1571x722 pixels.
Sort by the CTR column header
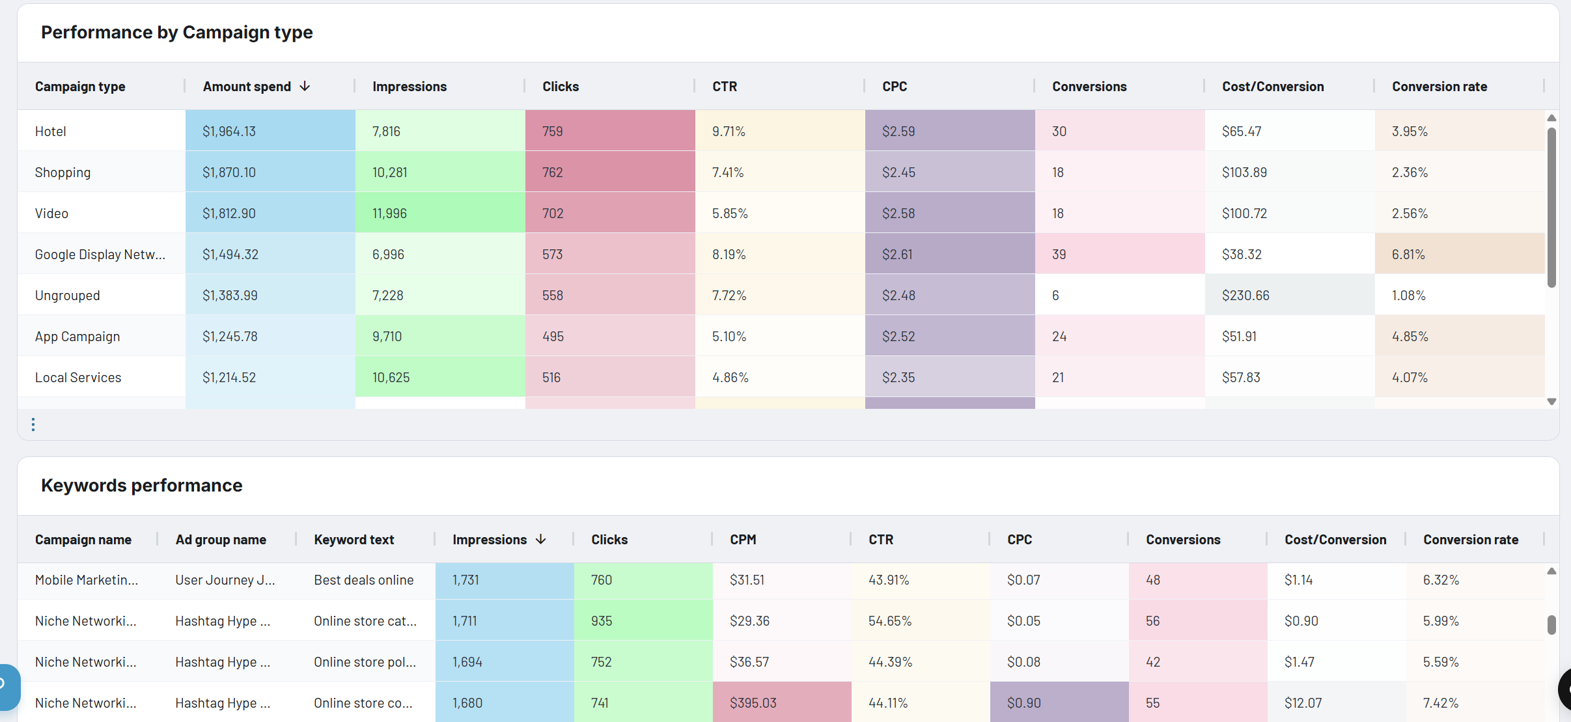tap(724, 86)
